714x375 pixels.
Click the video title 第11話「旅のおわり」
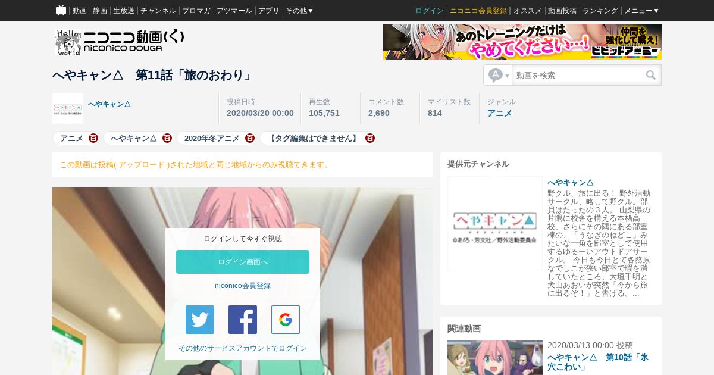pyautogui.click(x=154, y=75)
